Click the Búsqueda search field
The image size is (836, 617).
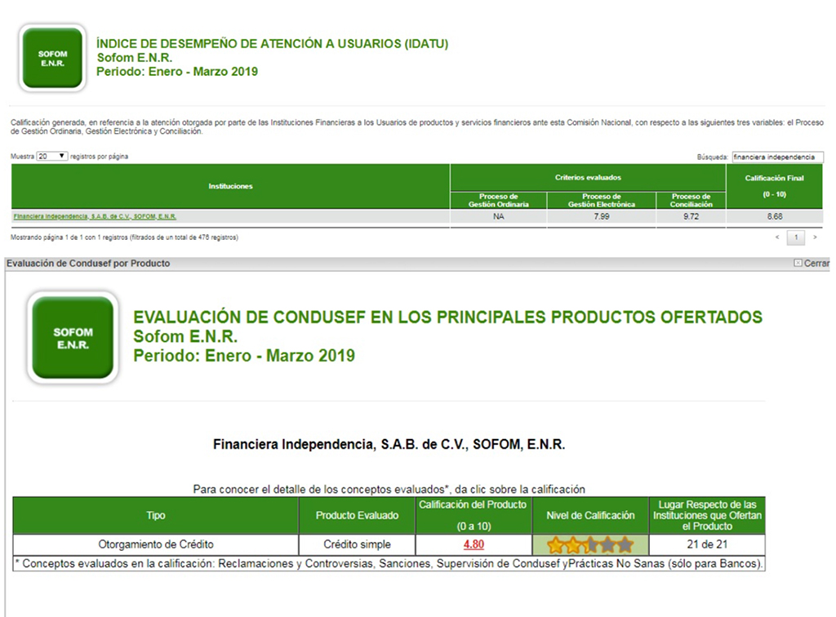tap(777, 158)
